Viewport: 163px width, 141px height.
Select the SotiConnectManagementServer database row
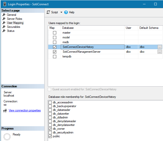pos(105,52)
